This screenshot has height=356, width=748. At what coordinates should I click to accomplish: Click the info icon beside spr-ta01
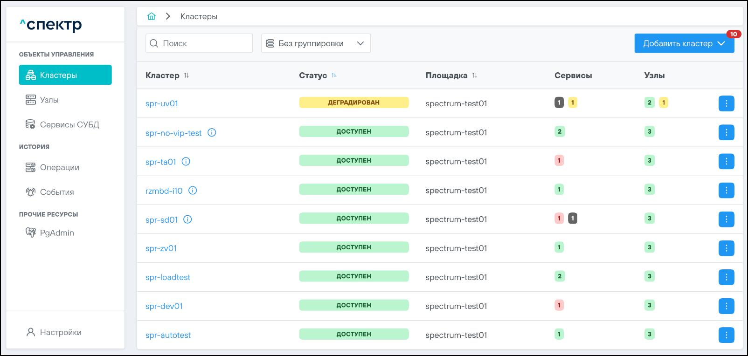pyautogui.click(x=186, y=162)
